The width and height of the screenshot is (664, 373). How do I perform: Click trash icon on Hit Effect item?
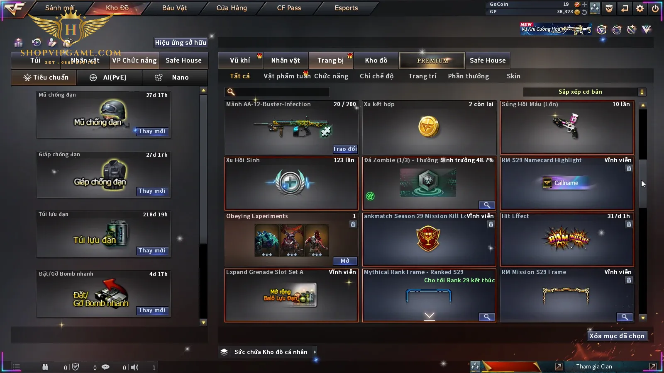point(629,224)
